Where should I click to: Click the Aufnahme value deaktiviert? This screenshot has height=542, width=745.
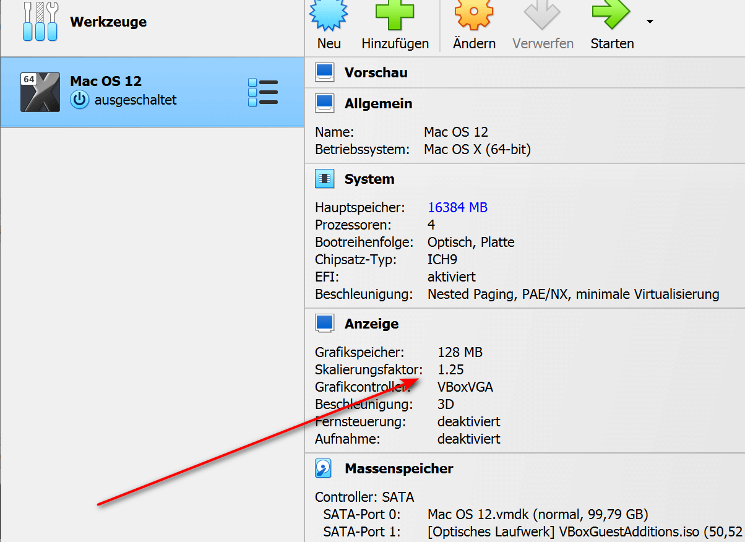(x=469, y=439)
